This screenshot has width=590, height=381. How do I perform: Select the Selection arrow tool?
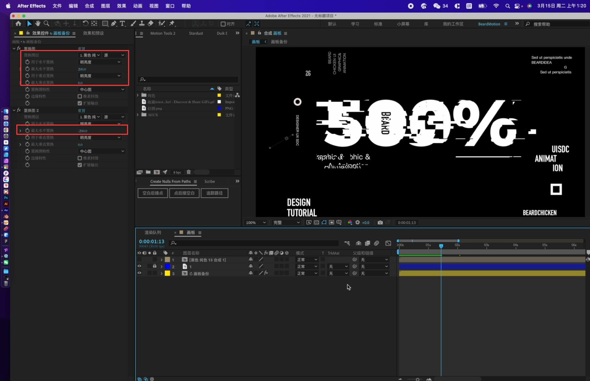click(29, 23)
